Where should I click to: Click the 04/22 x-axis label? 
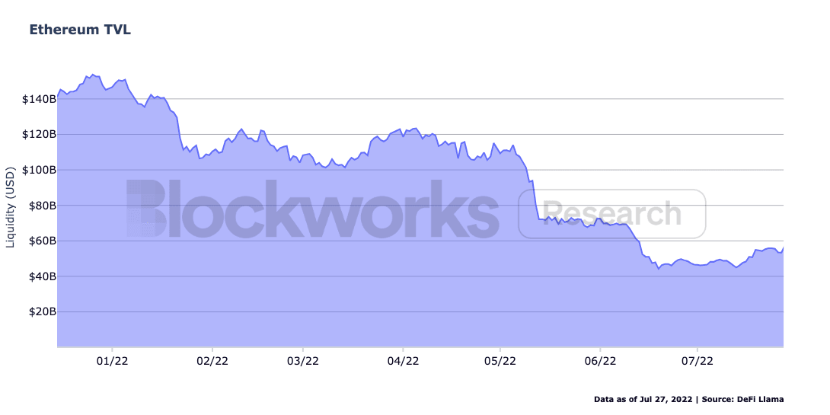403,360
